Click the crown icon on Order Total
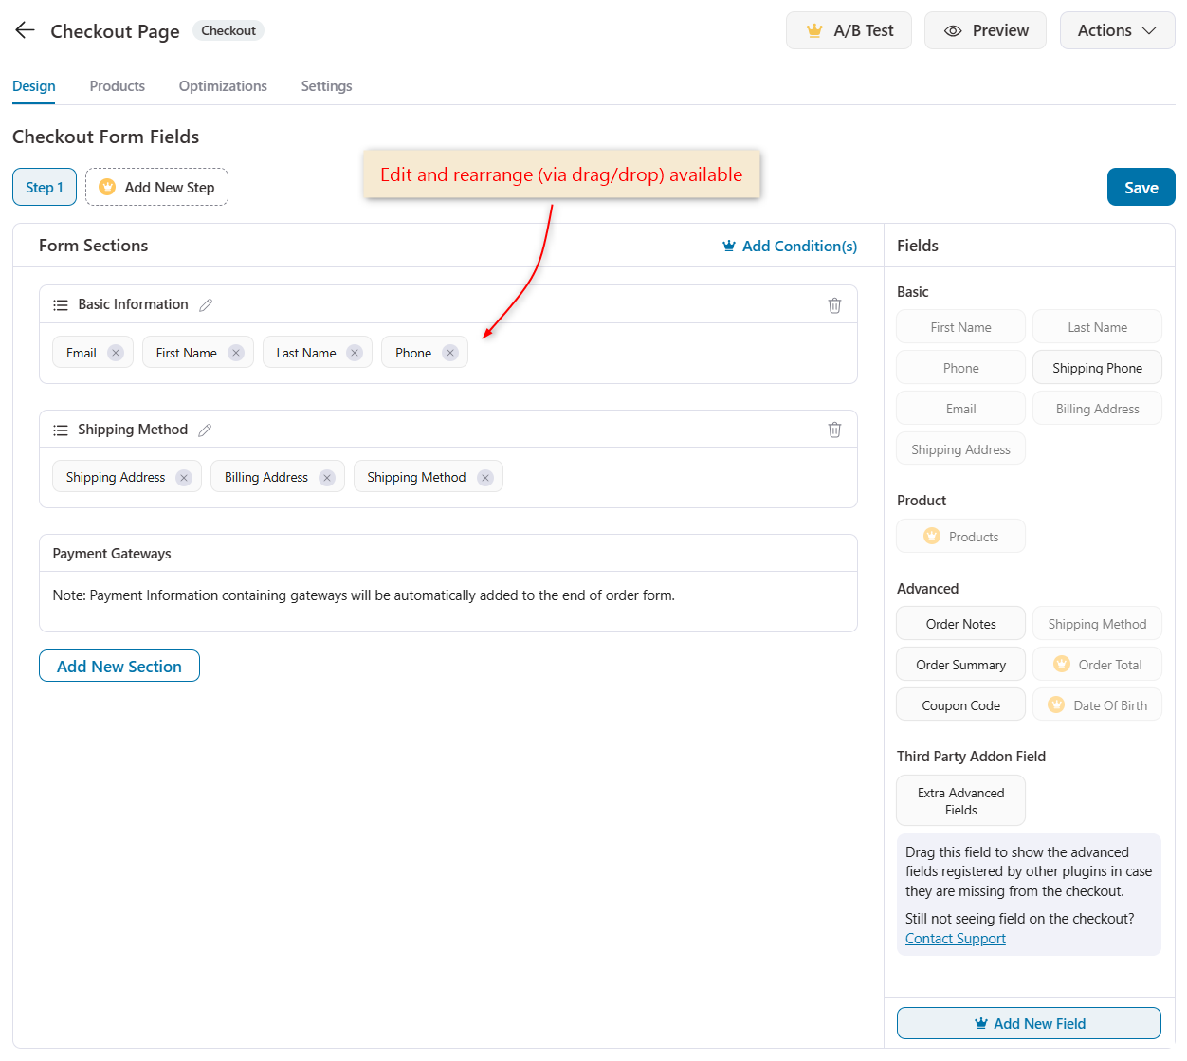 1062,664
